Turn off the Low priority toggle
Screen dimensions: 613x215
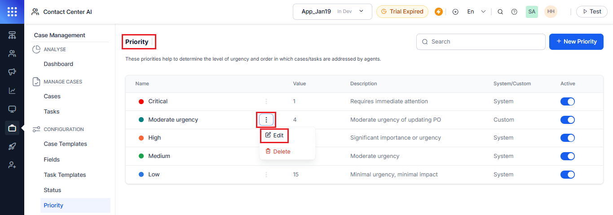coord(567,175)
